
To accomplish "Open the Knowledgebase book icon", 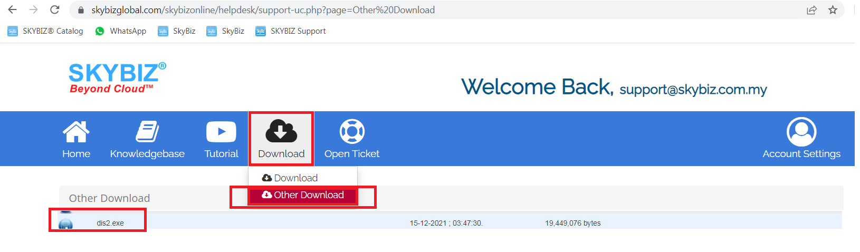I will [x=147, y=132].
